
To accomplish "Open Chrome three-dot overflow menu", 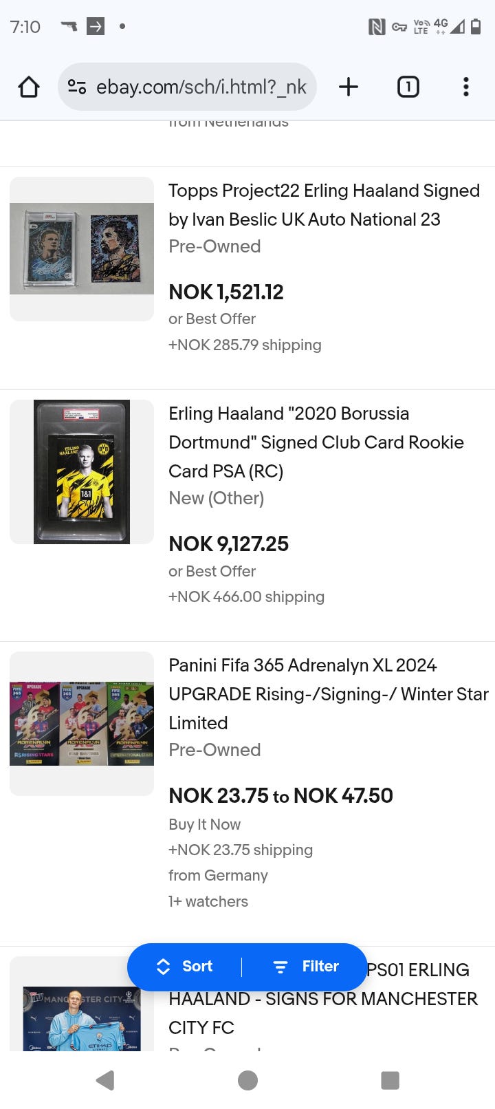I will tap(465, 87).
